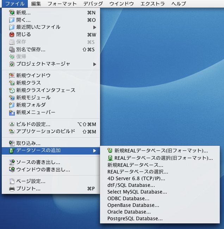
Task: Click the ⇧⌘S shortcut beside 別名で保存
Action: (x=88, y=50)
